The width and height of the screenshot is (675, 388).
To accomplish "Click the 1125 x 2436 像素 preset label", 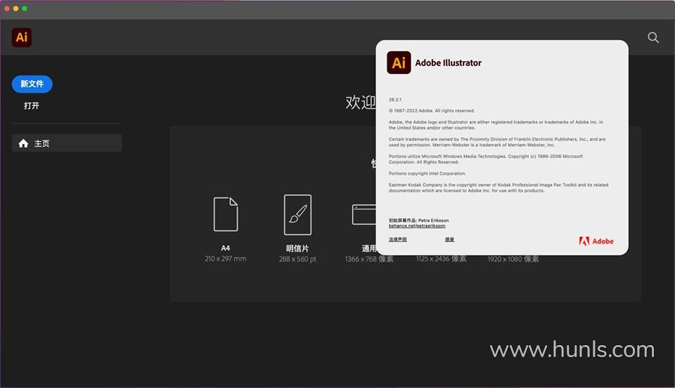I will (x=442, y=259).
